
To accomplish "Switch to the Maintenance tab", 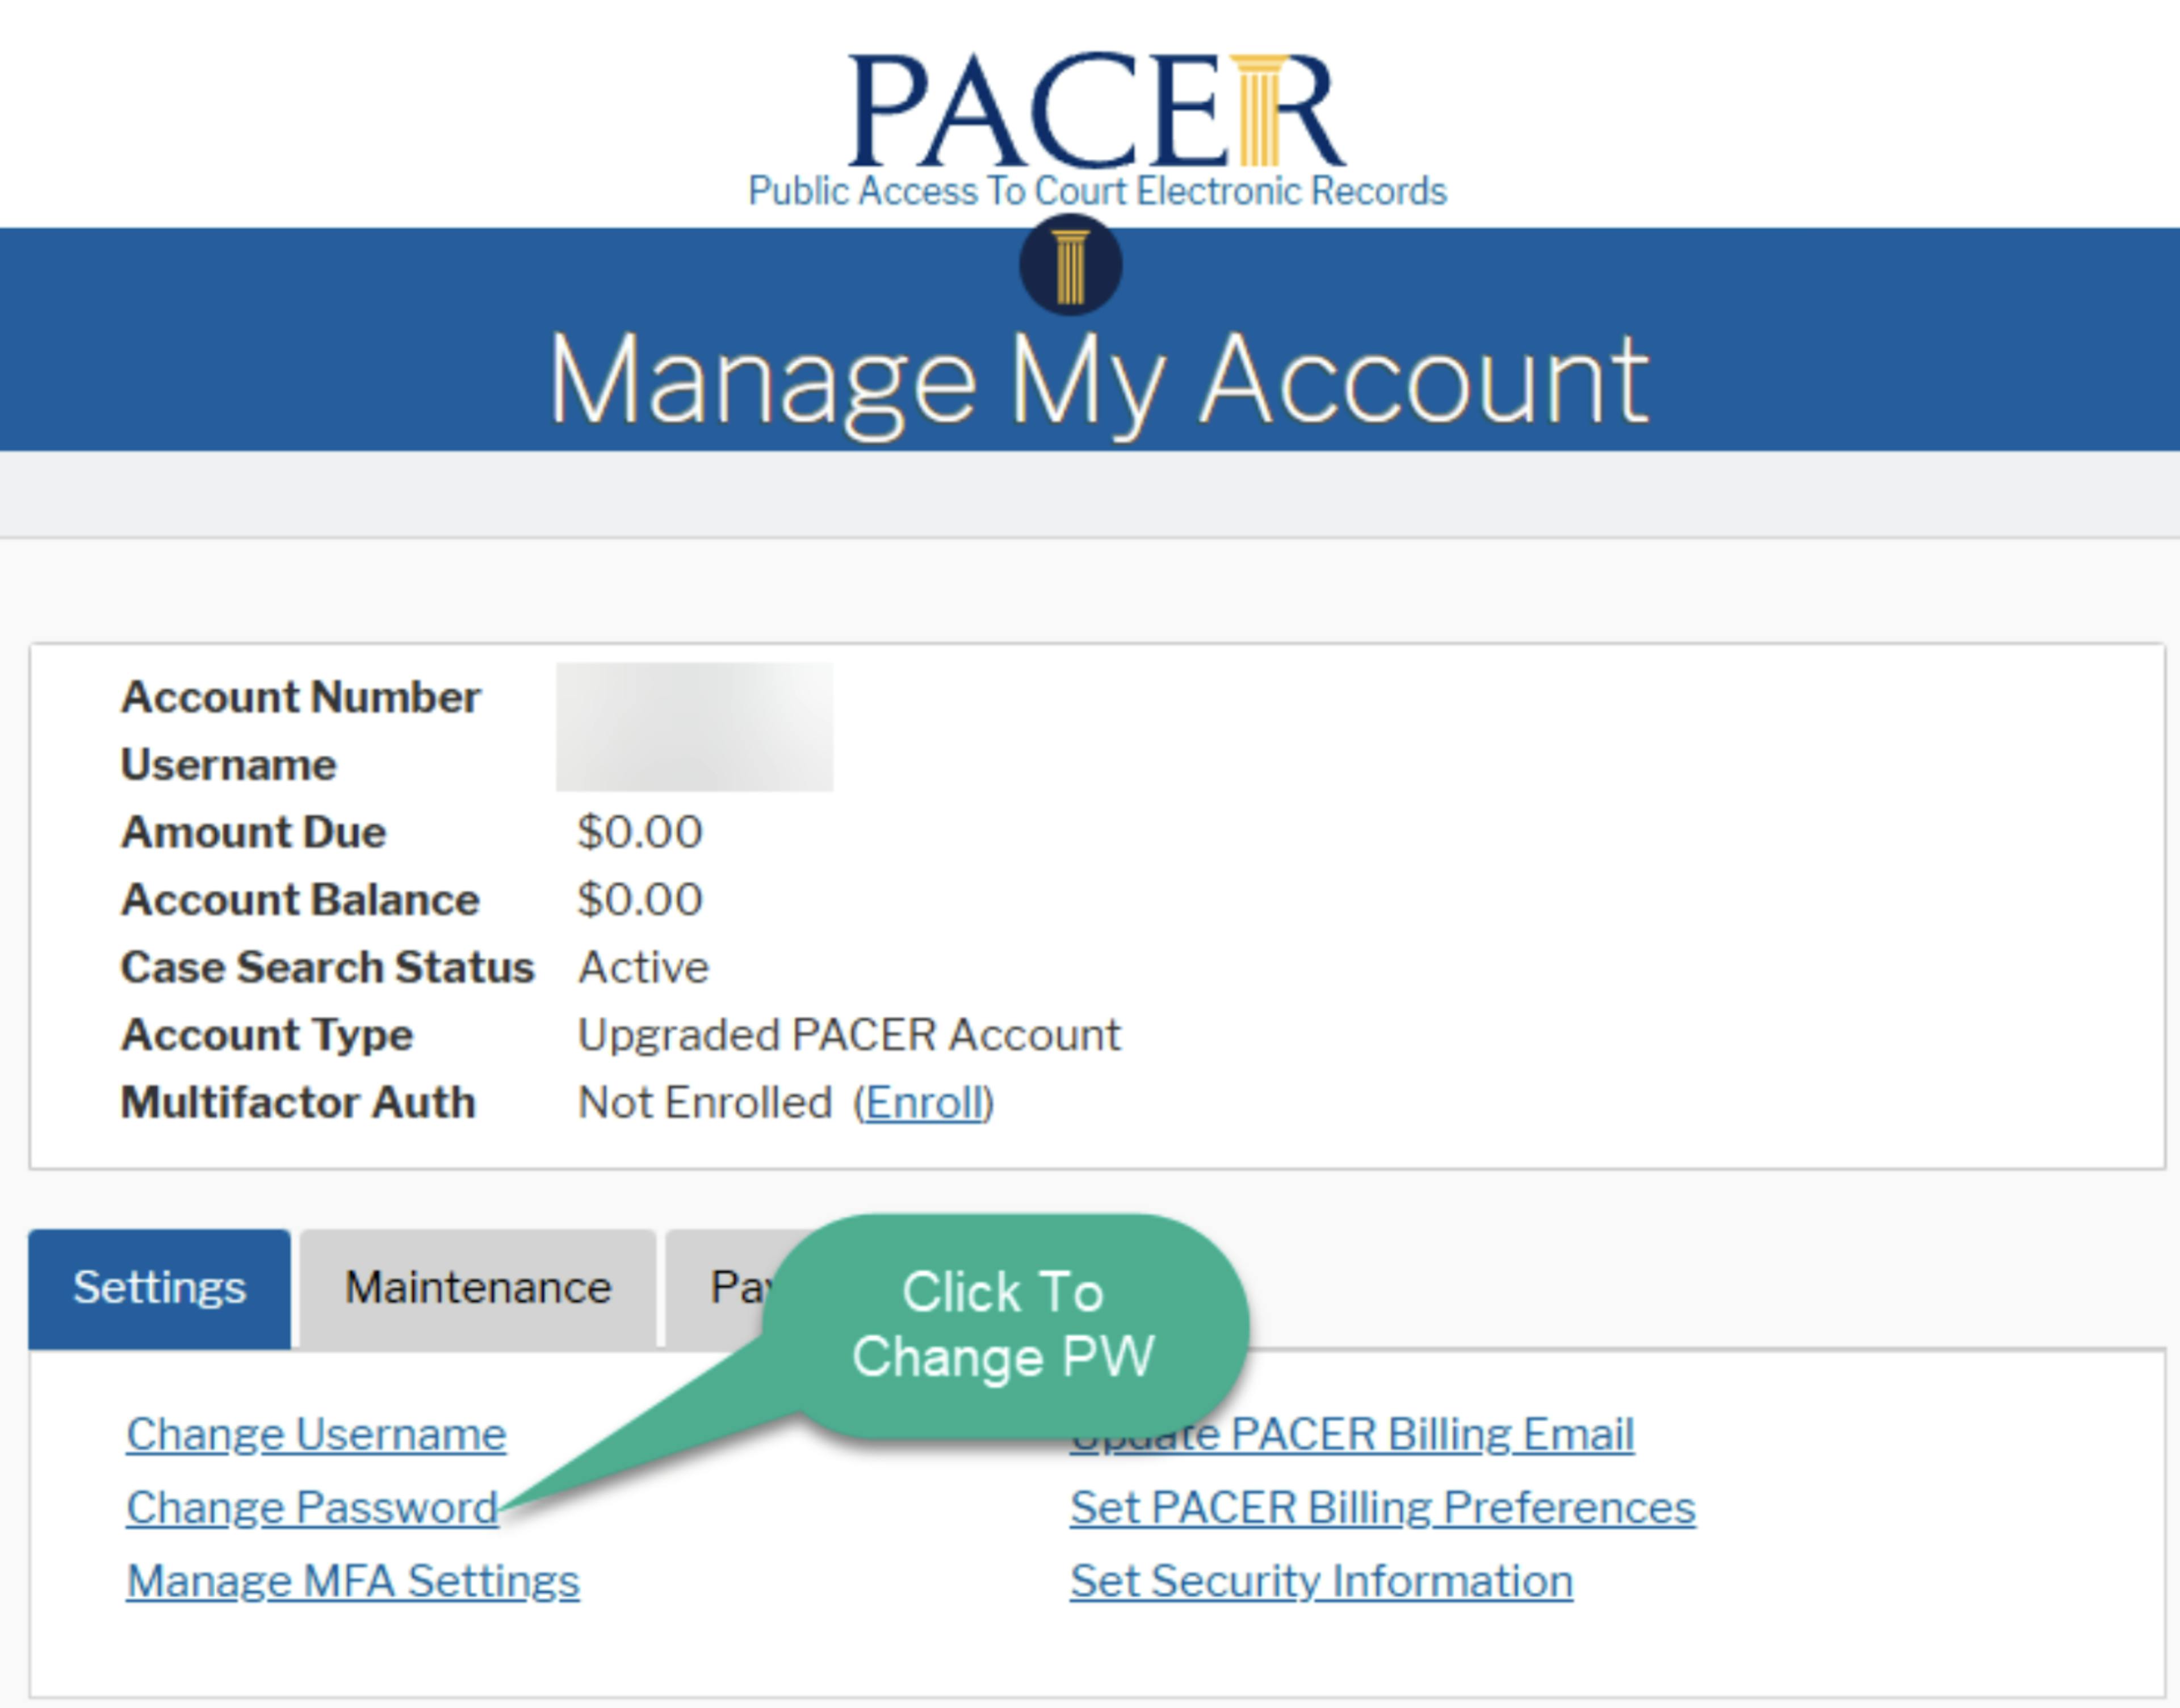I will click(x=478, y=1288).
